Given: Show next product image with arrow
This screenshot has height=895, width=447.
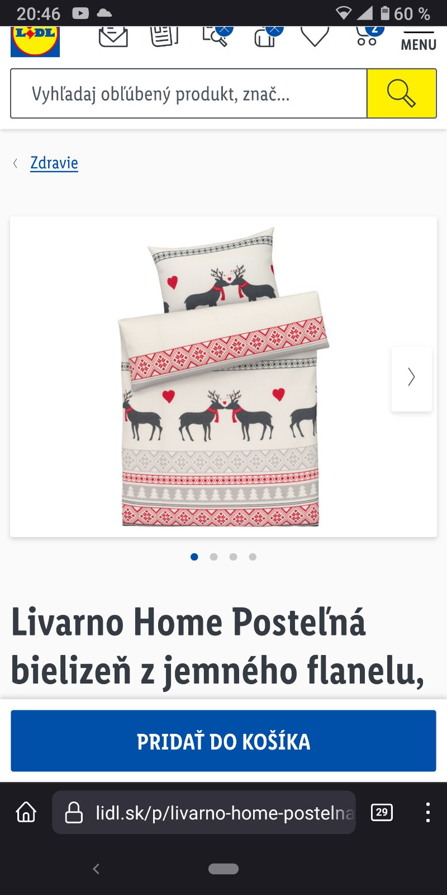Looking at the screenshot, I should click(412, 379).
